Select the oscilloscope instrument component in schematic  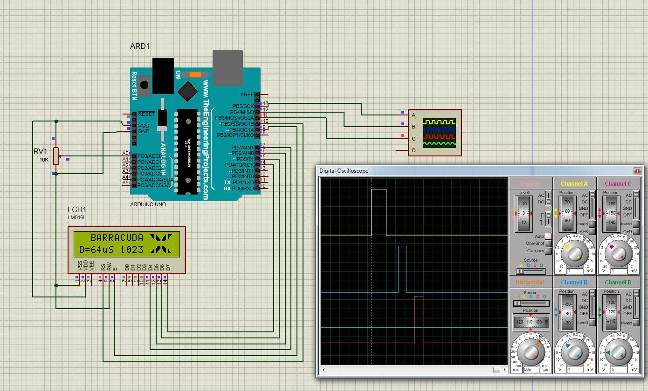(x=434, y=133)
